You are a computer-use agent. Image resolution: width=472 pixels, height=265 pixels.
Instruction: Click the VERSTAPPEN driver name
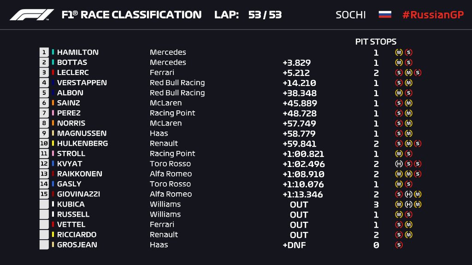coord(82,83)
